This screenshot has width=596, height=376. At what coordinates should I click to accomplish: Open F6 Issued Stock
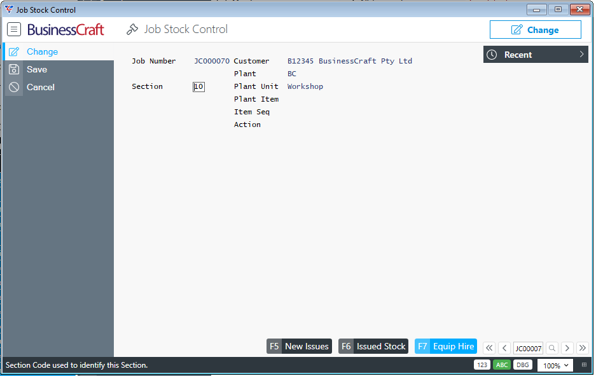(373, 346)
